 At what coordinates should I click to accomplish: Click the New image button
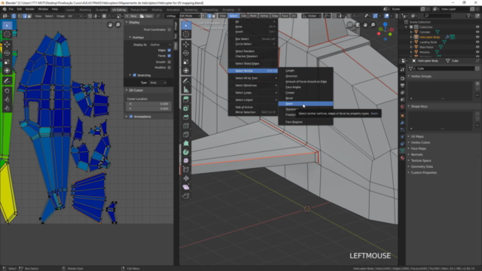(131, 16)
